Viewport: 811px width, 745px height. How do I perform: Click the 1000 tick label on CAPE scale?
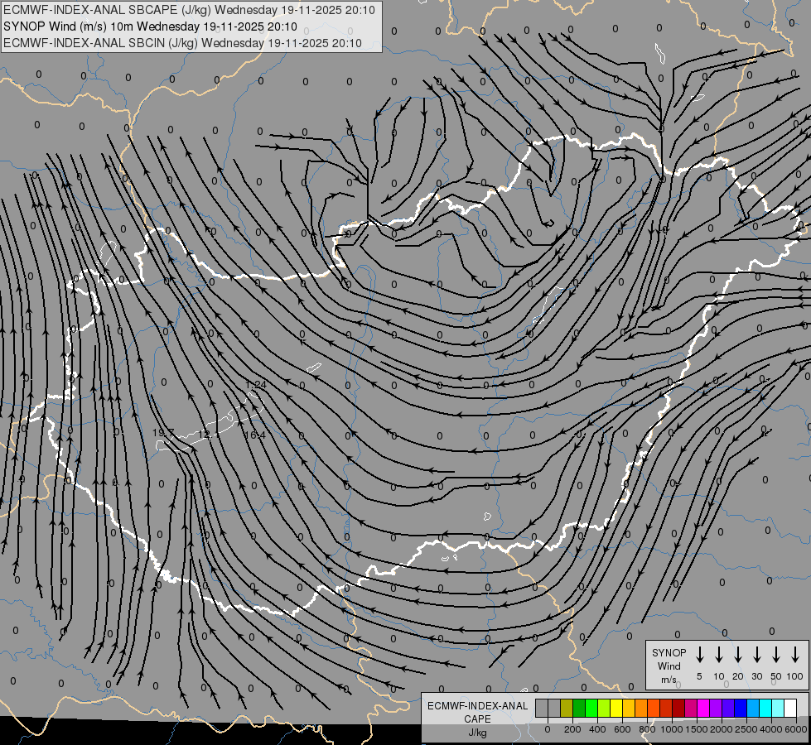pyautogui.click(x=672, y=729)
